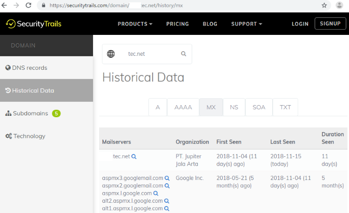Click the Historical Data page heading
349x213 pixels.
tap(143, 77)
